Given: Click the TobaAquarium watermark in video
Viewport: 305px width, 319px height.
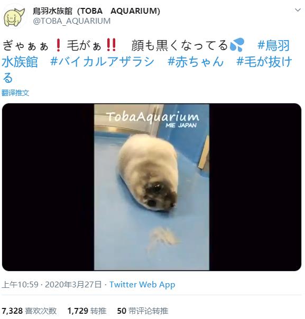Looking at the screenshot, I should tap(153, 119).
